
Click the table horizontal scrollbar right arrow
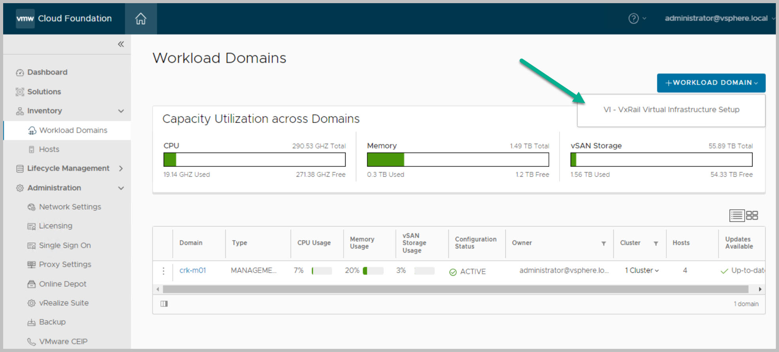760,289
